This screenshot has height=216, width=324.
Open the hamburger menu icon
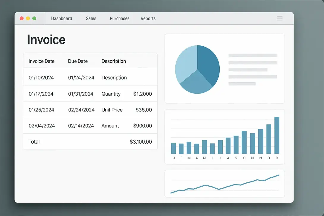[x=279, y=18]
